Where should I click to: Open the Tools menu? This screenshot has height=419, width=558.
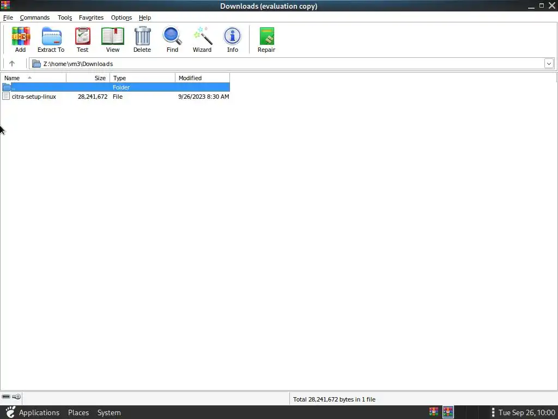(65, 17)
